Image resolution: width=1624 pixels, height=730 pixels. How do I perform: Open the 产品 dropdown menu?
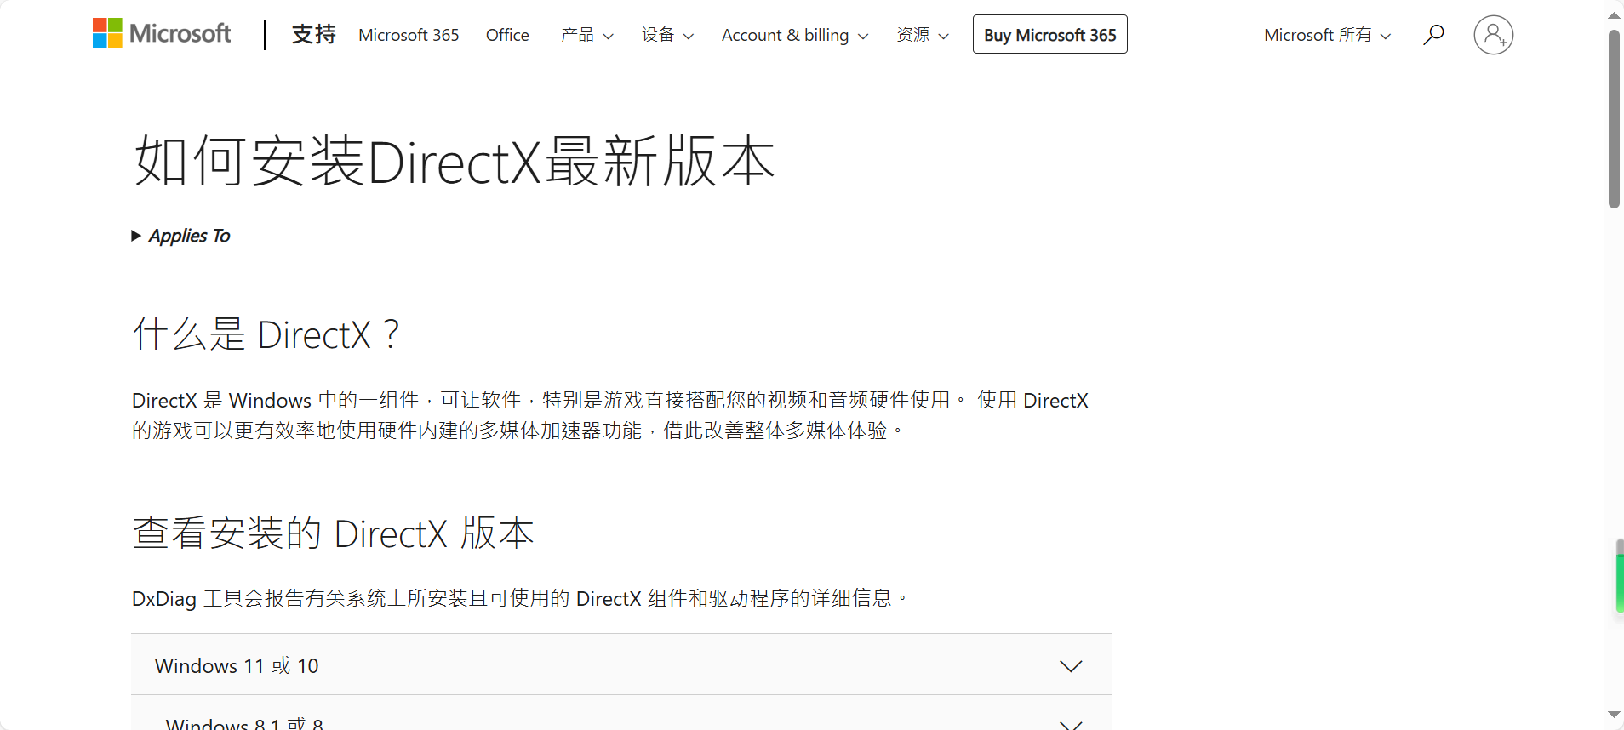(x=586, y=35)
